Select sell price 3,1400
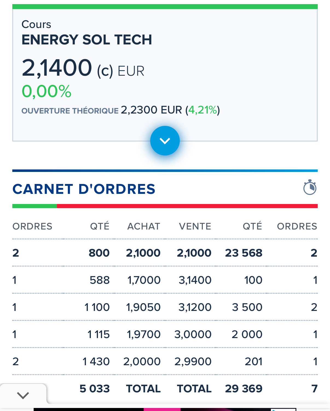The height and width of the screenshot is (411, 330). coord(195,280)
